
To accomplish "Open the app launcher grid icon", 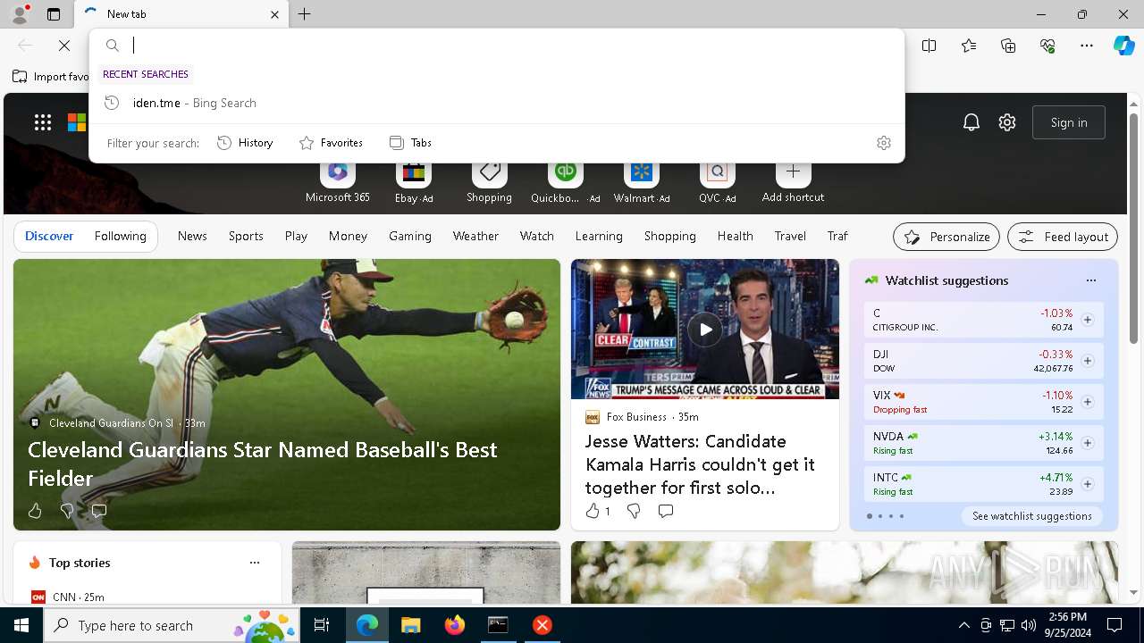I will [x=43, y=122].
